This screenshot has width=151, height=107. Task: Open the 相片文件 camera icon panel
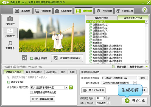coord(10,21)
